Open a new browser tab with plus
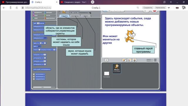This screenshot has width=188, height=106. 93,2
